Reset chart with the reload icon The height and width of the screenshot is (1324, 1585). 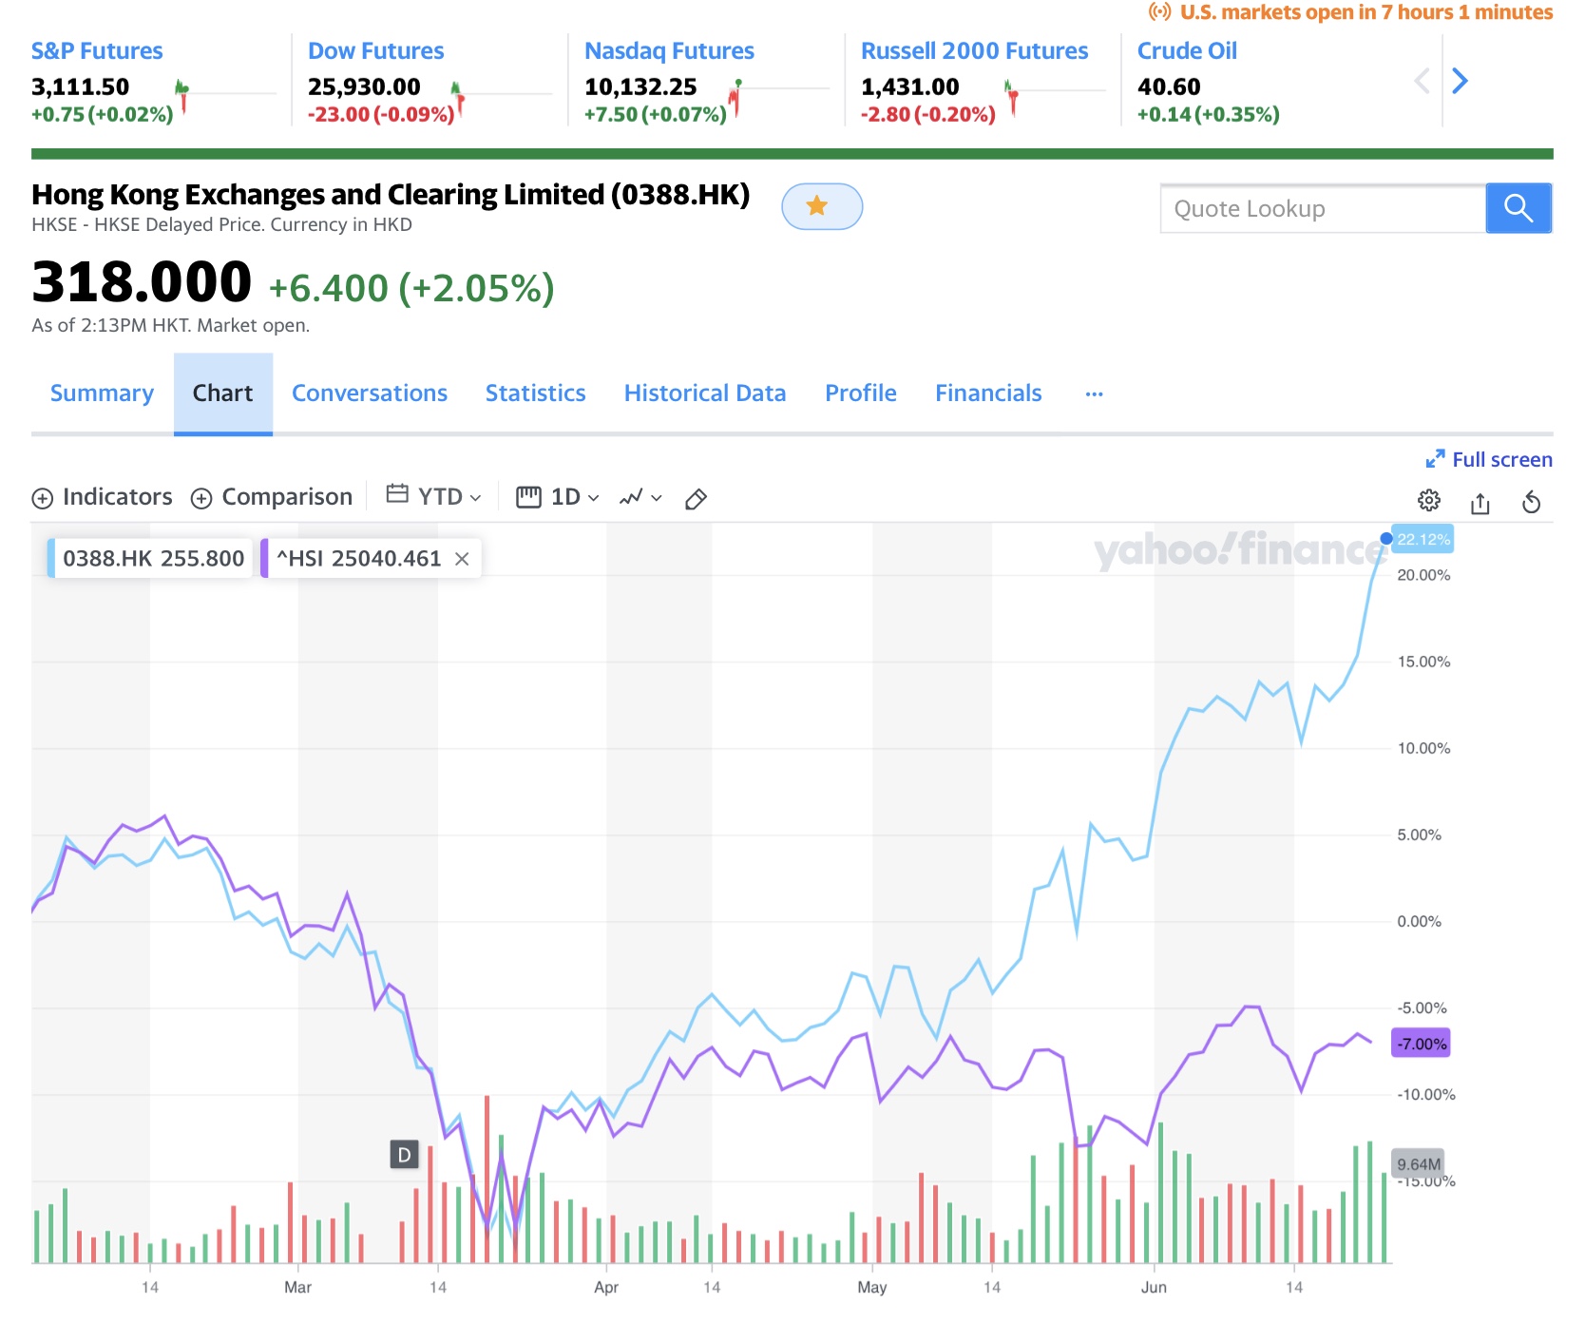[1531, 502]
